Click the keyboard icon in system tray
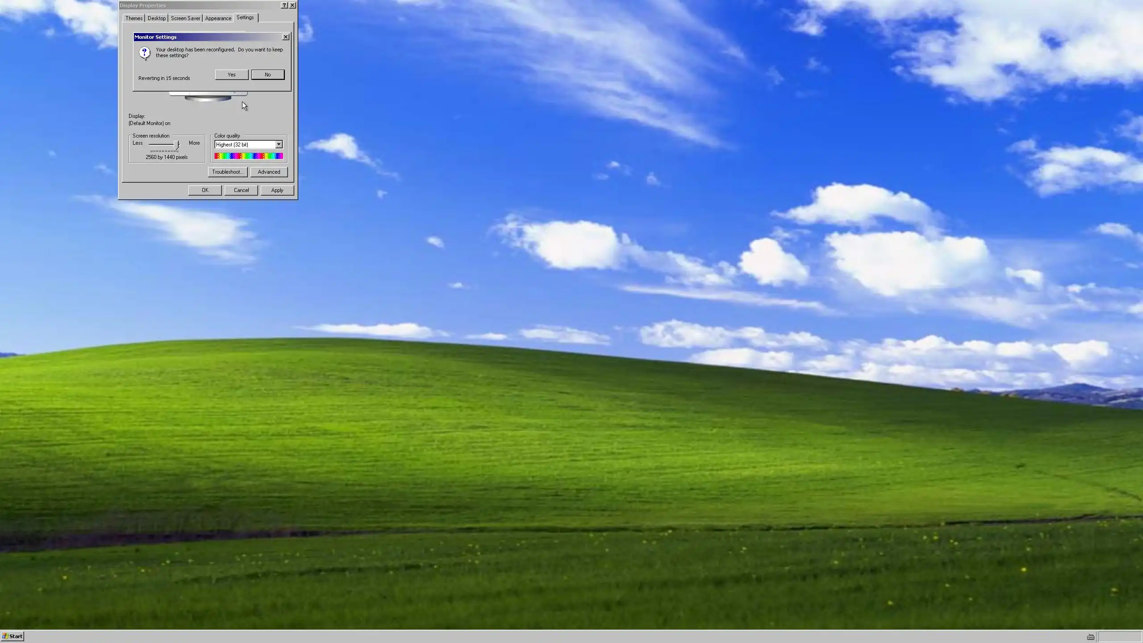 click(1090, 637)
